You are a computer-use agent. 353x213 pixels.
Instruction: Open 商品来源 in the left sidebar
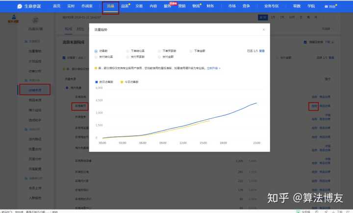tap(35, 100)
